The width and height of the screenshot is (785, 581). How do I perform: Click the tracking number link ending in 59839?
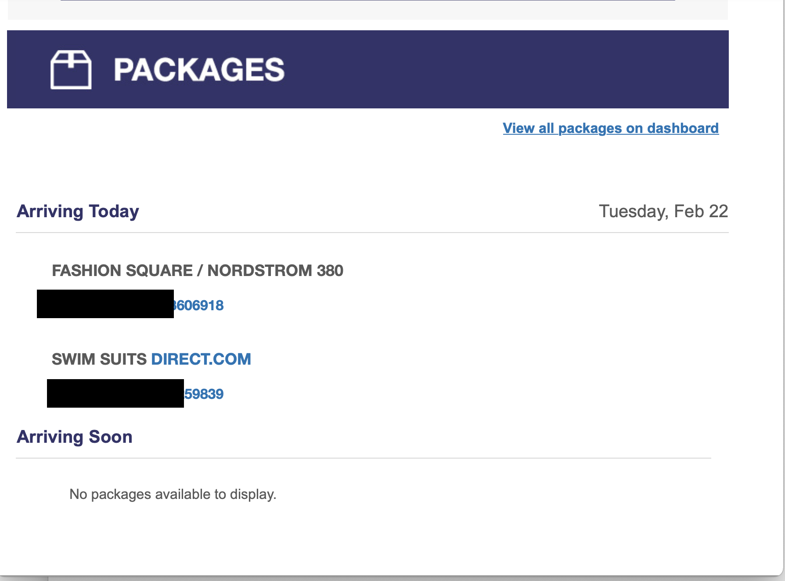pyautogui.click(x=204, y=394)
